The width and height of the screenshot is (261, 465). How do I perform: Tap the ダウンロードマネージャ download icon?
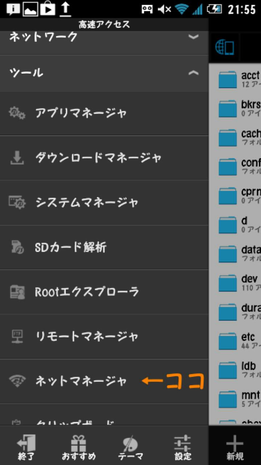(x=17, y=158)
